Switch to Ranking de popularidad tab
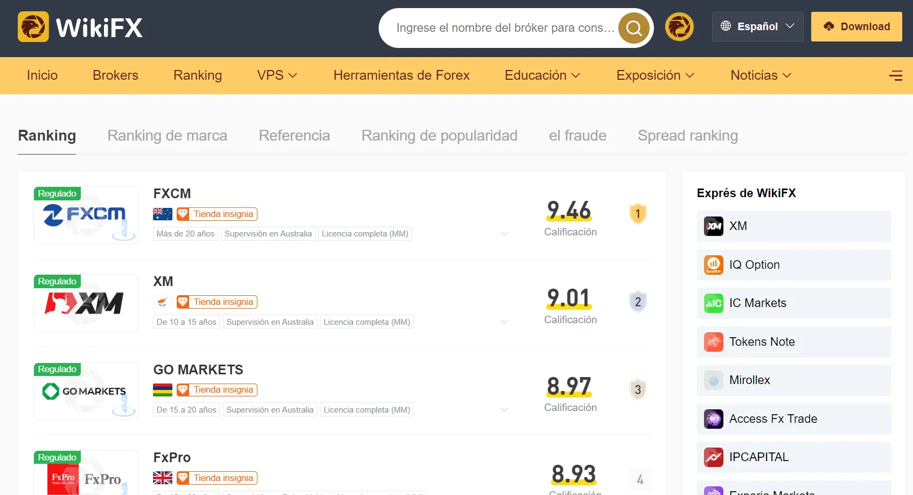The height and width of the screenshot is (495, 913). [x=439, y=136]
